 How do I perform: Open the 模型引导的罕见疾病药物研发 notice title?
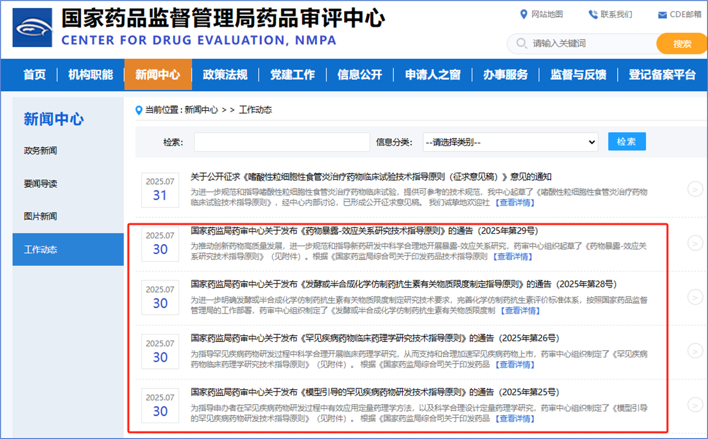[x=375, y=393]
